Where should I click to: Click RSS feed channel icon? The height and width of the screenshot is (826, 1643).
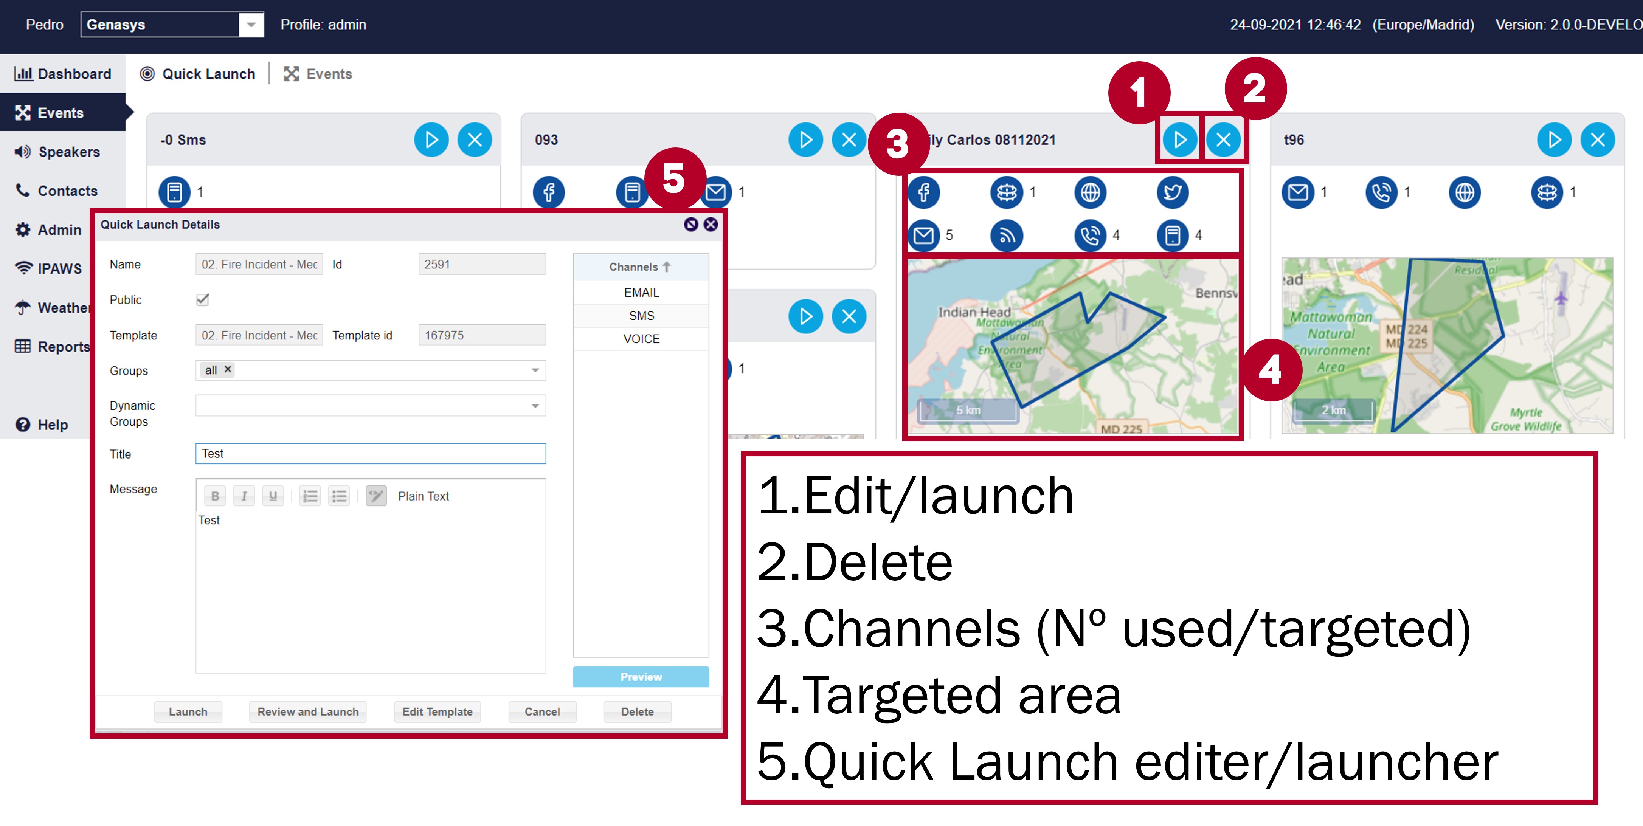[1007, 236]
